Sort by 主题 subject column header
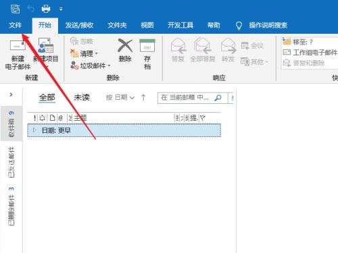 tap(80, 117)
